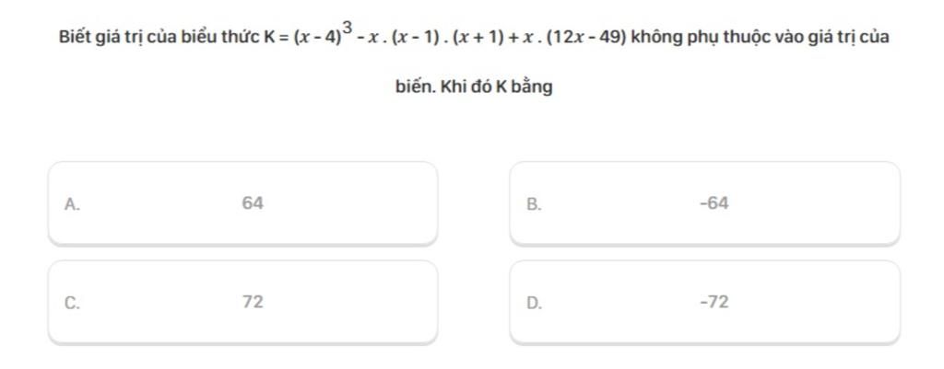Screen dimensions: 944x369
Task: Click the letter label D.
Action: click(534, 304)
